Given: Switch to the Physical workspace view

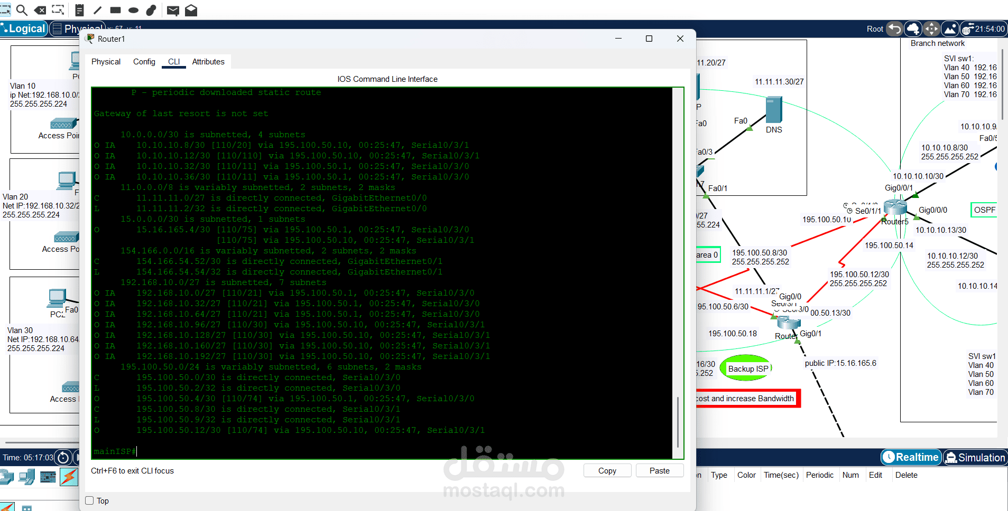Looking at the screenshot, I should coord(77,29).
